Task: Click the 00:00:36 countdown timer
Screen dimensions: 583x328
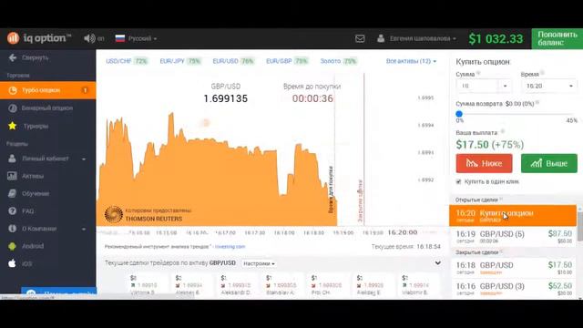Action: point(312,98)
